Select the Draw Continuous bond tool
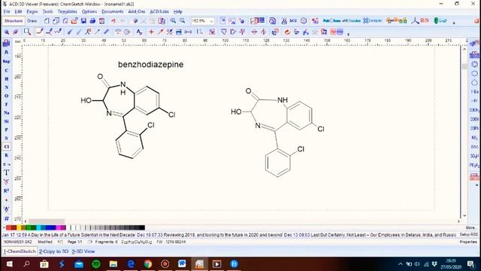This screenshot has height=271, width=481. pos(49,32)
